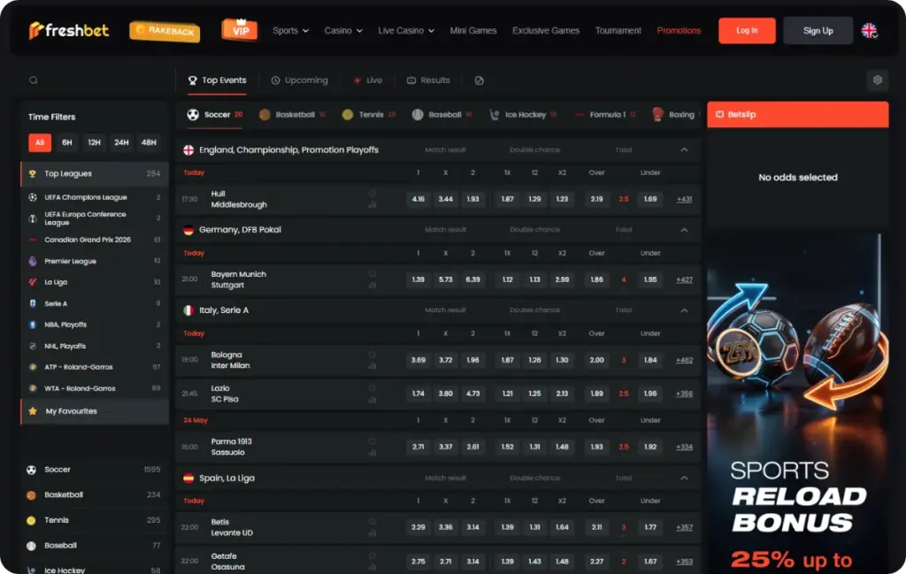Click the Basketball icon in sidebar sports list

(31, 495)
